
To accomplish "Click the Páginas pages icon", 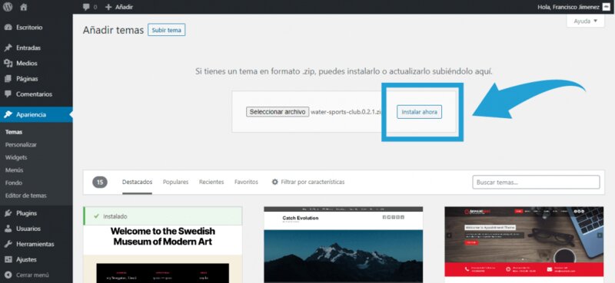I will click(x=8, y=79).
